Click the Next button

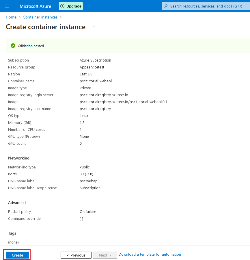coord(105,255)
